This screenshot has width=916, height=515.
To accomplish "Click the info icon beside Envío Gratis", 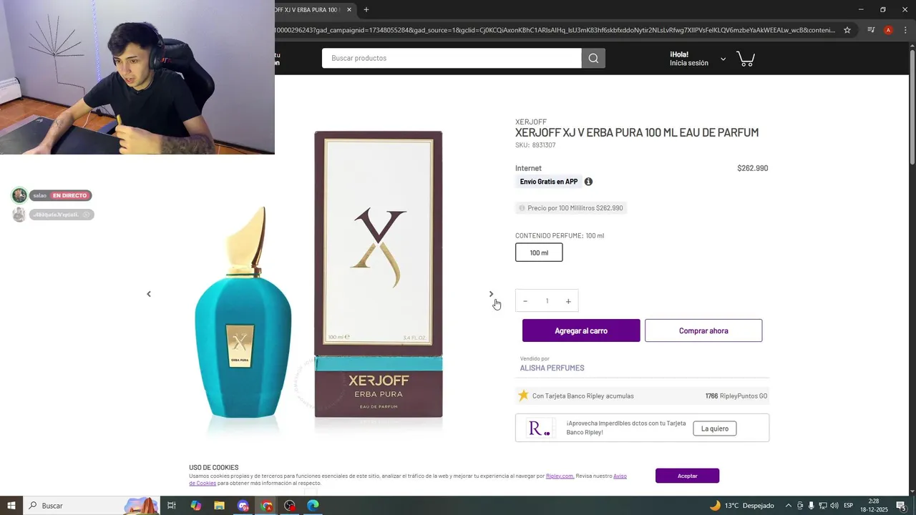I will (588, 182).
